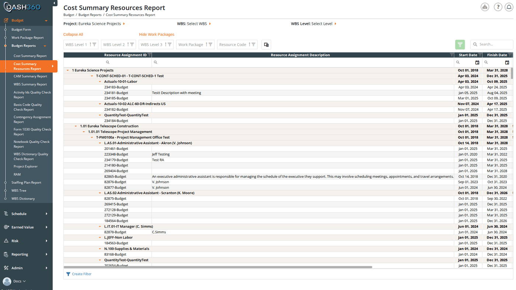Click the Resource Assignment ID filter field
The height and width of the screenshot is (290, 516).
click(108, 63)
